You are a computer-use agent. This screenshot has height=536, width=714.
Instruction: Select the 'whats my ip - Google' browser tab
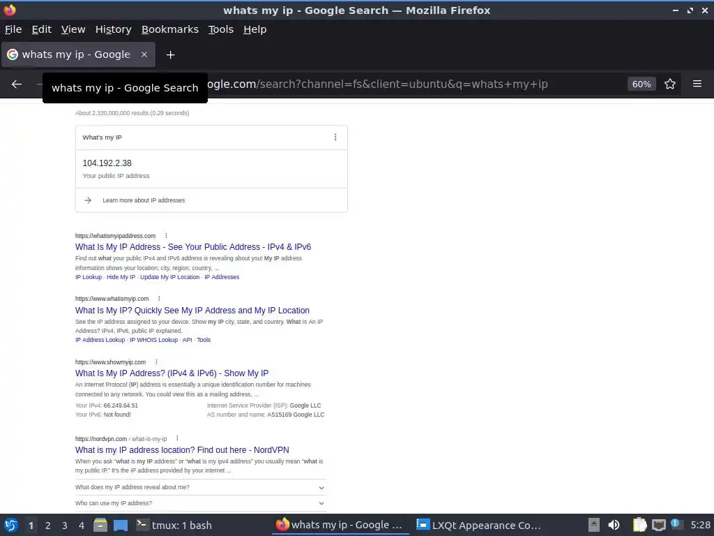click(78, 54)
